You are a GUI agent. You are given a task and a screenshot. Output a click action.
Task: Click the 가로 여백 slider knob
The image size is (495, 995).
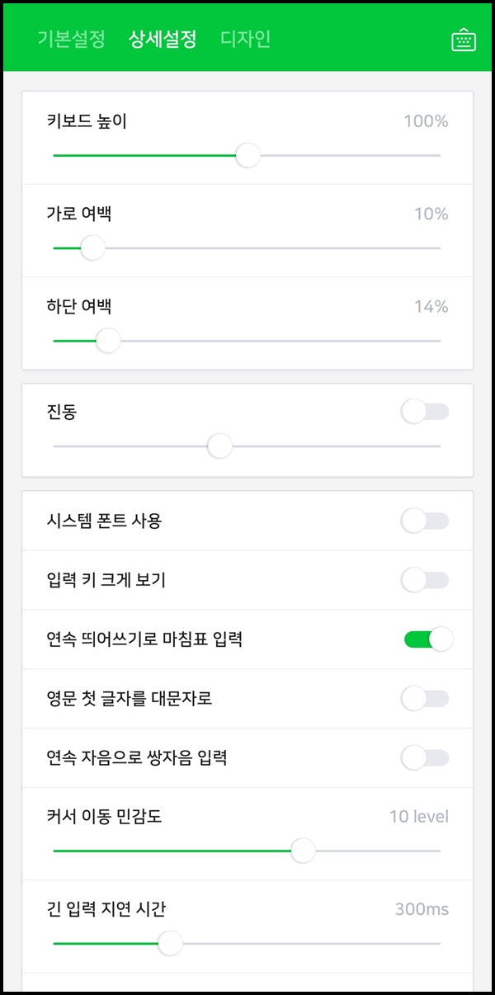[x=92, y=247]
